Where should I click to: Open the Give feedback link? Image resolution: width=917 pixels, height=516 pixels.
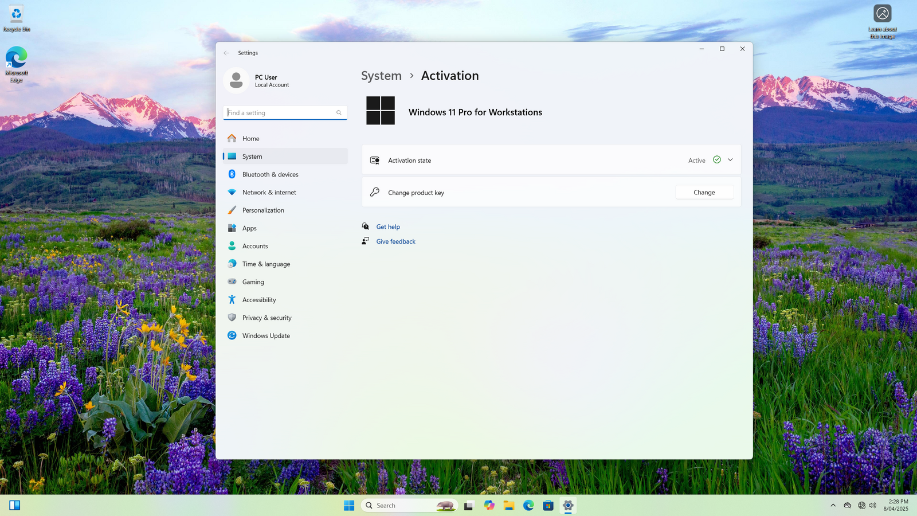(x=396, y=241)
